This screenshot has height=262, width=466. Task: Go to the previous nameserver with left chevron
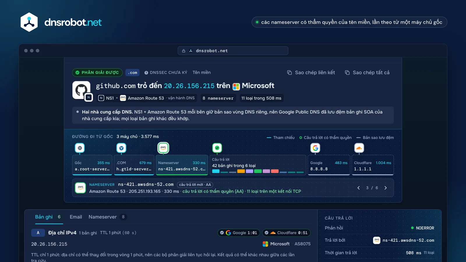[x=359, y=188]
